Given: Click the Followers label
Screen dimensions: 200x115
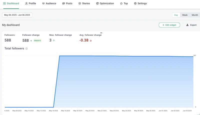Looking at the screenshot, I should (x=9, y=35).
